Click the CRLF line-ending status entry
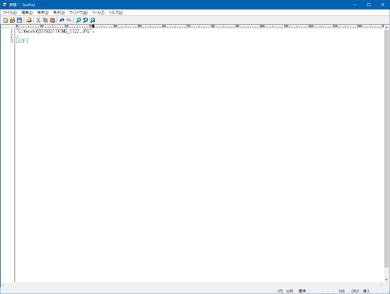Screen dimensions: 390x294 click(x=355, y=291)
